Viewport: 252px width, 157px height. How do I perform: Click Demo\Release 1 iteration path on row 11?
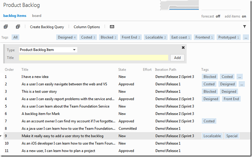pyautogui.click(x=168, y=151)
